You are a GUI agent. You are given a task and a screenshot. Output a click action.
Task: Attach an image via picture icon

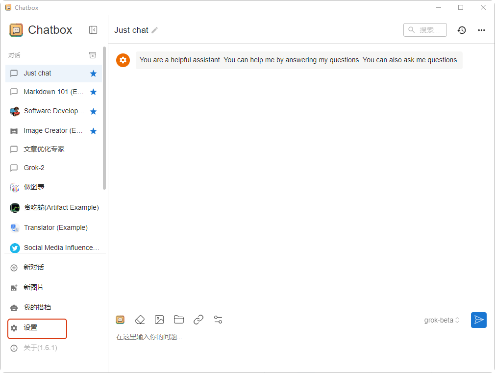[x=159, y=320]
